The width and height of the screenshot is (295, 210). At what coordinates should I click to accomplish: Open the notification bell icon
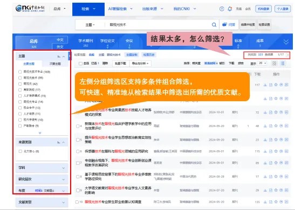click(x=230, y=9)
